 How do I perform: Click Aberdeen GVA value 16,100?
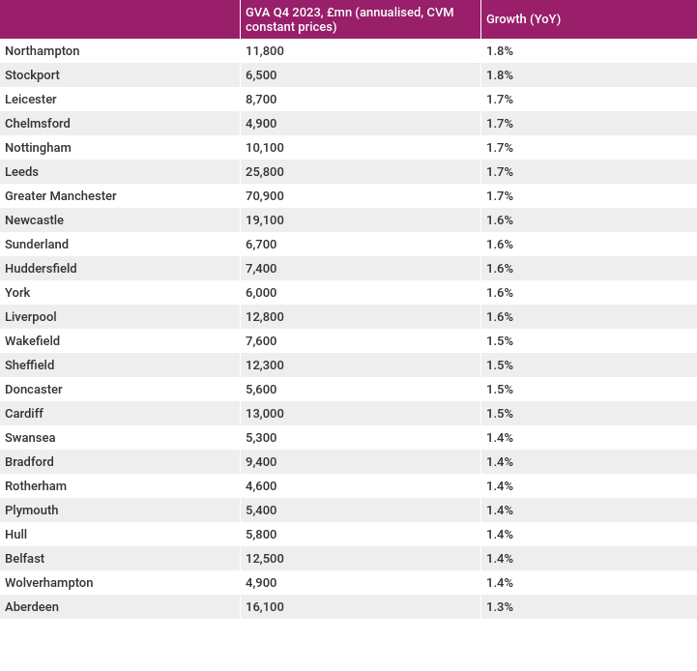[265, 607]
